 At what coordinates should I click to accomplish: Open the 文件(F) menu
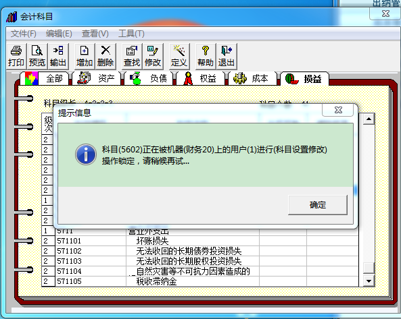(x=23, y=34)
